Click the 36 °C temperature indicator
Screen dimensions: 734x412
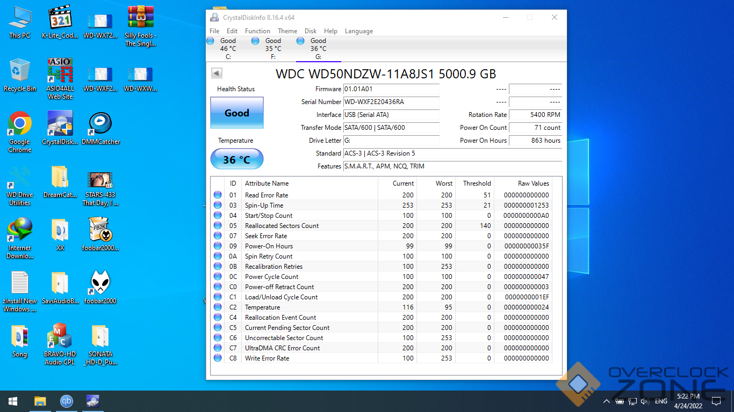(x=236, y=160)
